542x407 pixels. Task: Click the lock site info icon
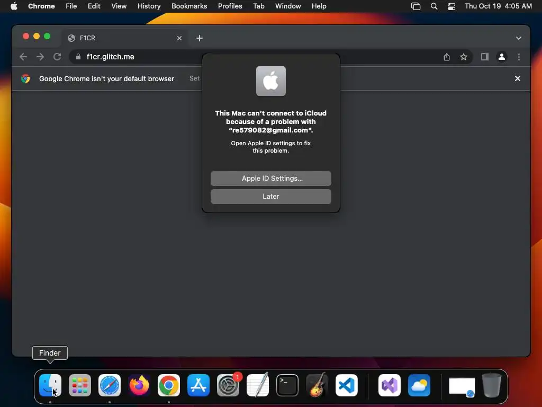[x=78, y=57]
